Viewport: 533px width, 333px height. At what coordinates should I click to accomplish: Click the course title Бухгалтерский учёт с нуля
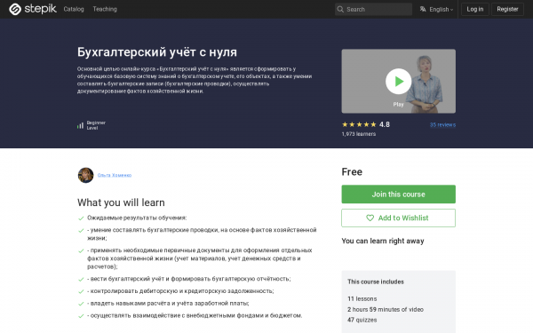tap(157, 52)
